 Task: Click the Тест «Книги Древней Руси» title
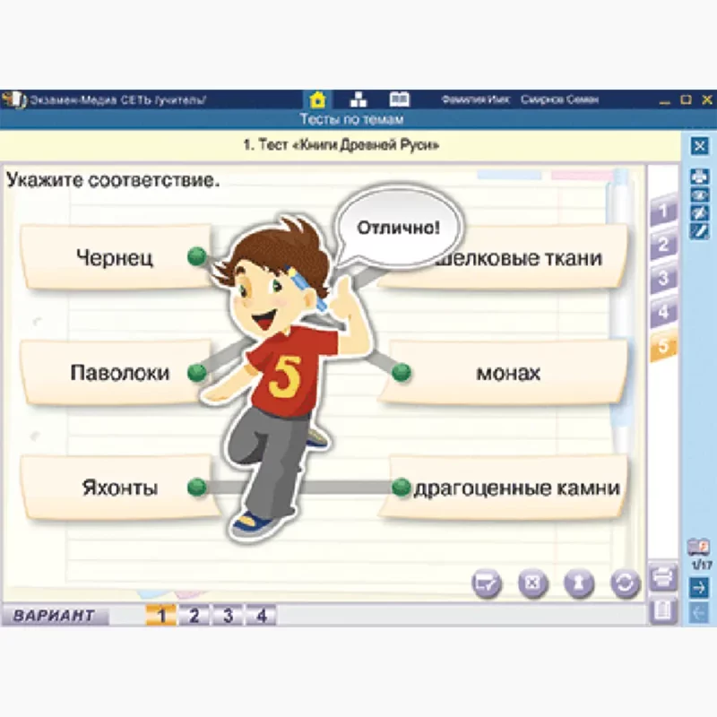click(341, 145)
